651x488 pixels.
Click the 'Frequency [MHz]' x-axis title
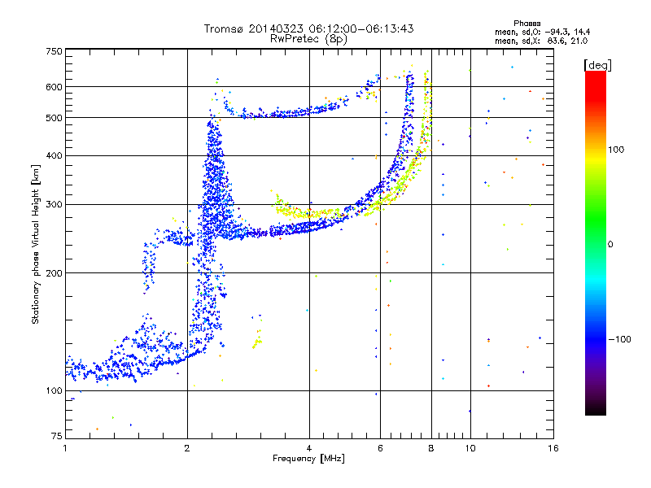[308, 459]
